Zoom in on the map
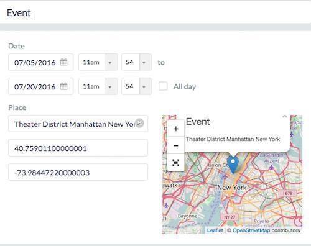This screenshot has width=311, height=246. (176, 129)
